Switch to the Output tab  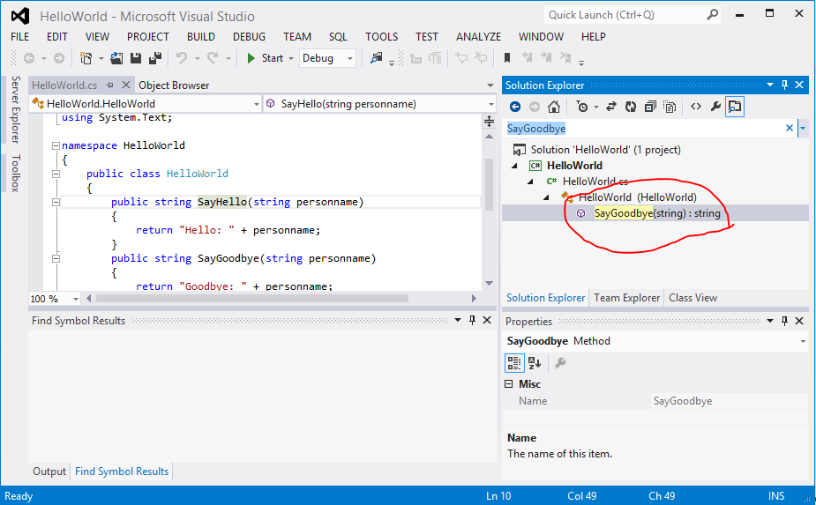[49, 472]
